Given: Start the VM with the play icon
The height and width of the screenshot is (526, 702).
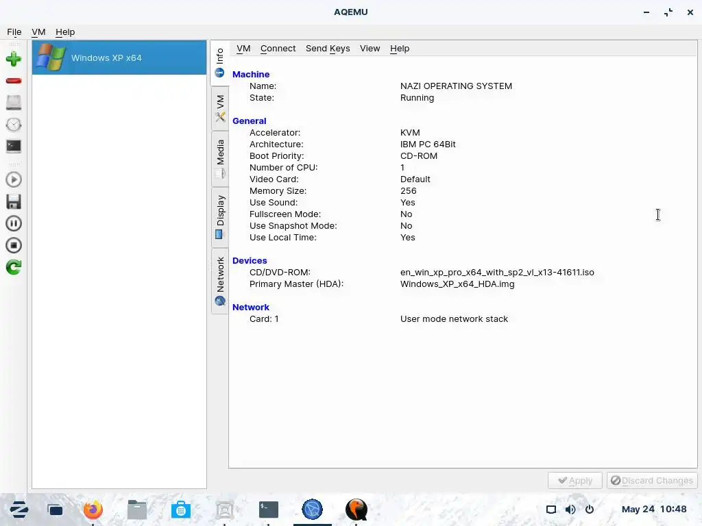Looking at the screenshot, I should pyautogui.click(x=14, y=180).
